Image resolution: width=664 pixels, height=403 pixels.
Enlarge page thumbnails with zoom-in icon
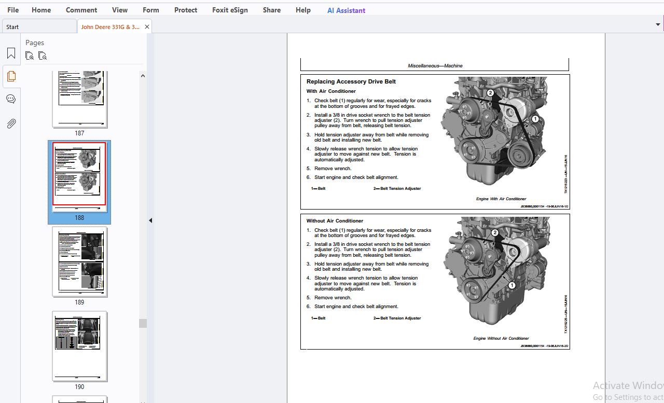tap(30, 55)
